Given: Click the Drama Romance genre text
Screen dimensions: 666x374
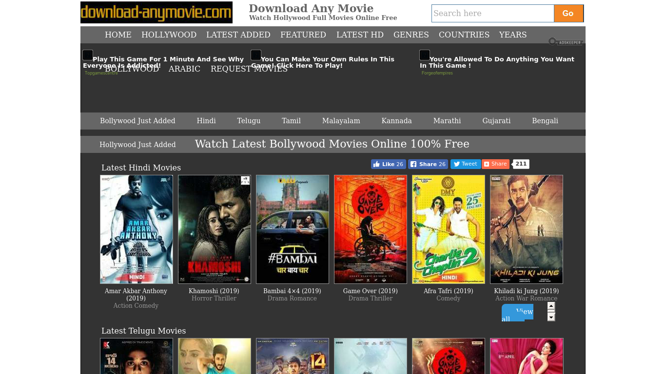Looking at the screenshot, I should [x=292, y=299].
